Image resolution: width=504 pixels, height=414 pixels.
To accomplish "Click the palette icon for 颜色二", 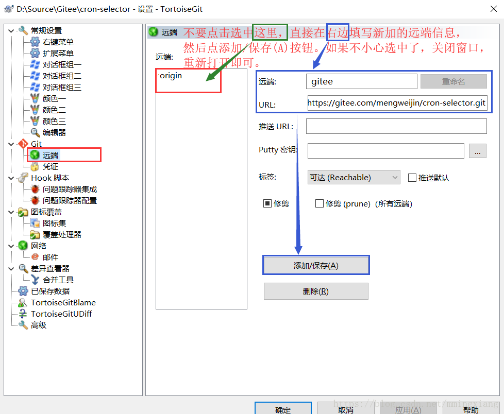I will [x=35, y=110].
